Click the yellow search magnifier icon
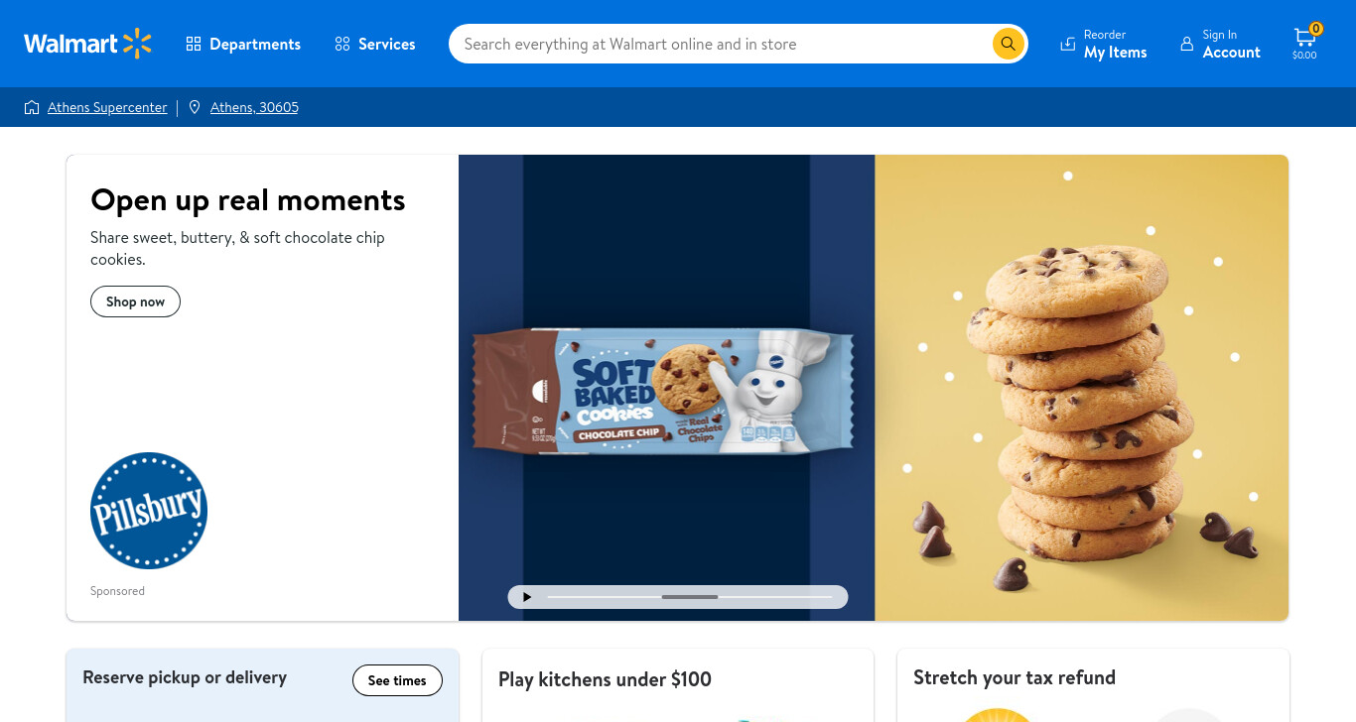 coord(1008,44)
